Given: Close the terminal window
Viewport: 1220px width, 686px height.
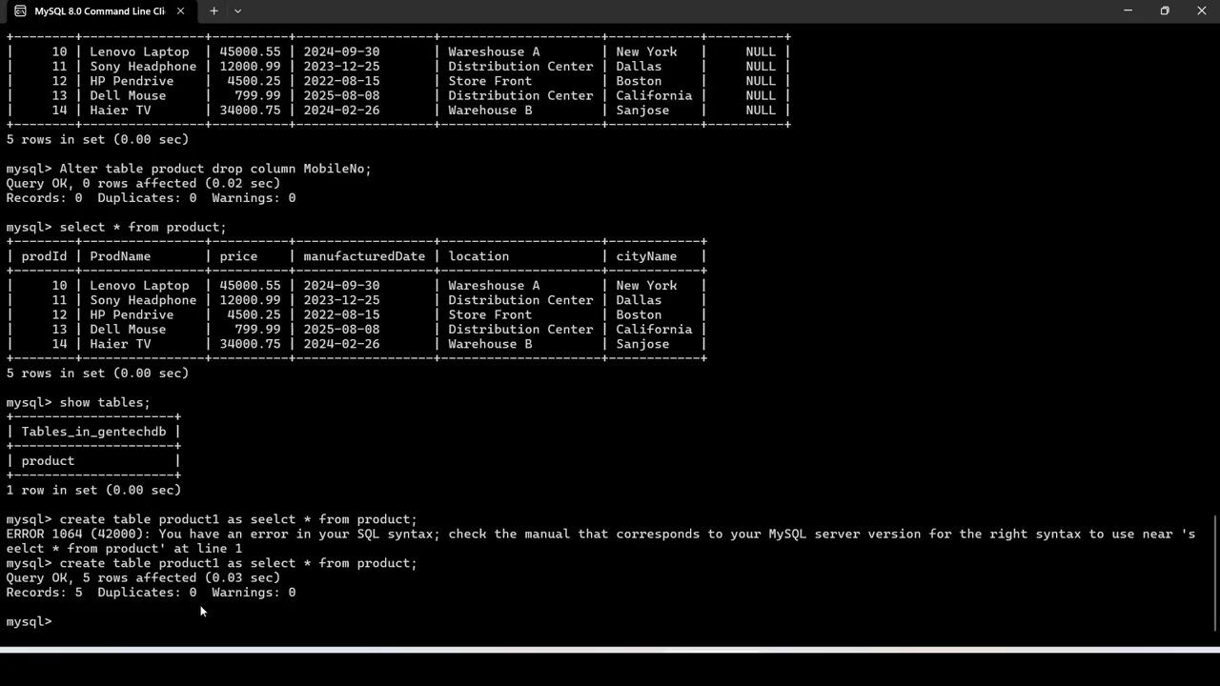Looking at the screenshot, I should (x=1201, y=10).
